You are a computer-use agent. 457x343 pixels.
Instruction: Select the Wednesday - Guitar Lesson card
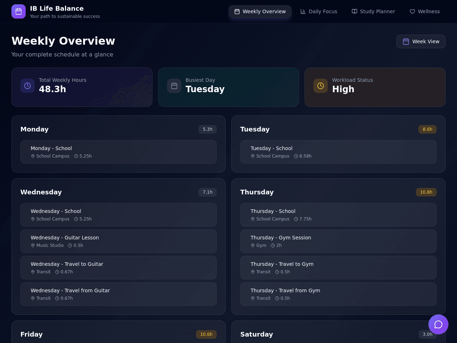click(x=119, y=241)
